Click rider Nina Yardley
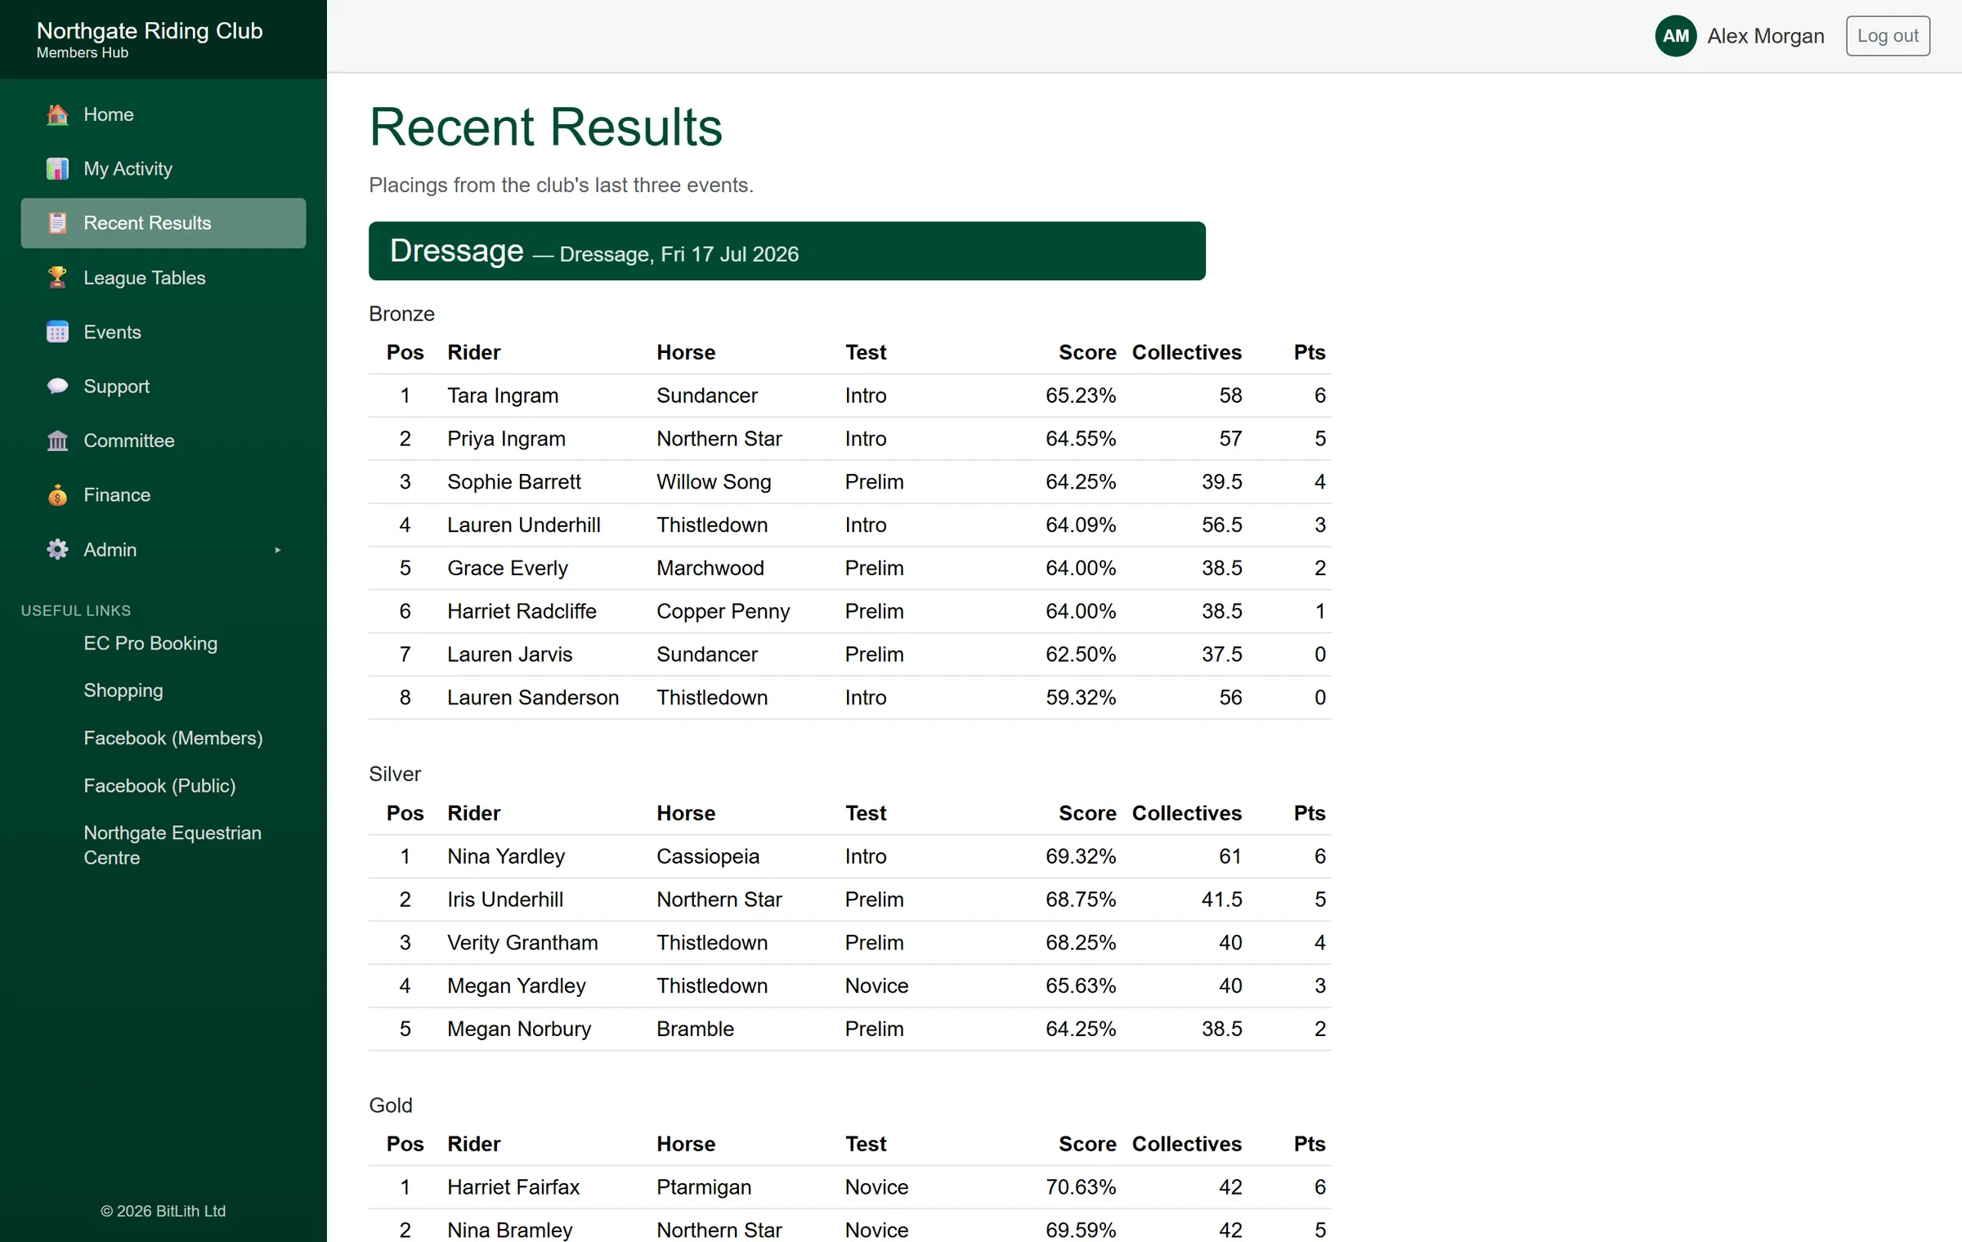This screenshot has width=1962, height=1242. point(506,857)
